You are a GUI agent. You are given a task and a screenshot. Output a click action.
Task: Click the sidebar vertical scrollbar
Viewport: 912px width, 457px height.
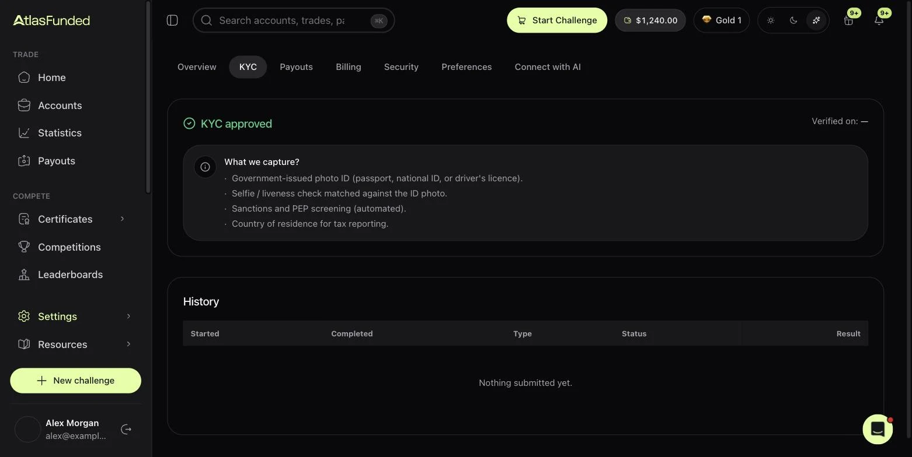(148, 97)
